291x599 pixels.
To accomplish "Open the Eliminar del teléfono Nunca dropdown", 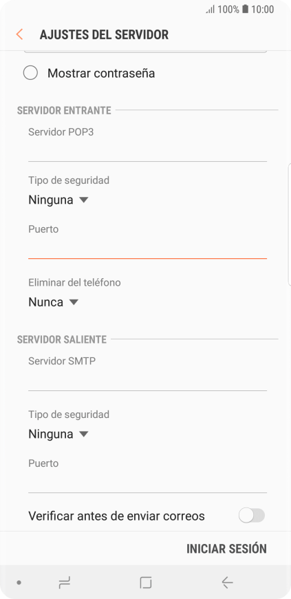I will pyautogui.click(x=54, y=302).
